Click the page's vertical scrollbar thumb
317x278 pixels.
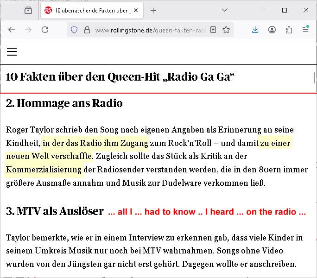(x=315, y=76)
